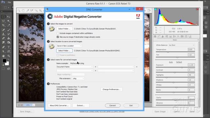Viewport: 210px width, 118px height.
Task: Toggle histogram highlight clipping warning
Action: click(x=198, y=9)
